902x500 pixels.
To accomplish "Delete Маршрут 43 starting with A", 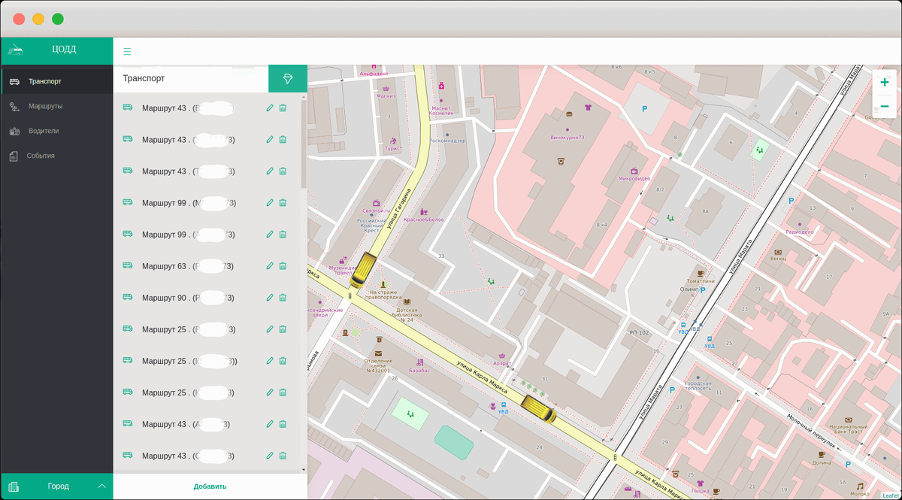I will coord(283,424).
